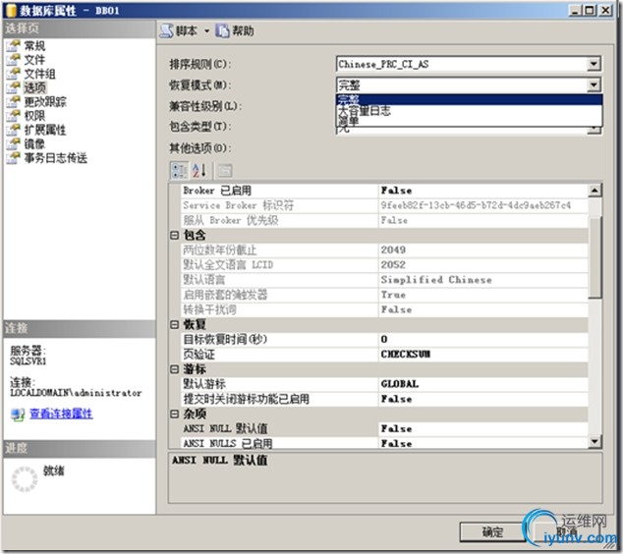Click the page icon next to 镜像
The image size is (623, 554).
[13, 143]
